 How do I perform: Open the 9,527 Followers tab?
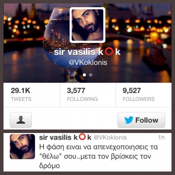click(x=143, y=95)
